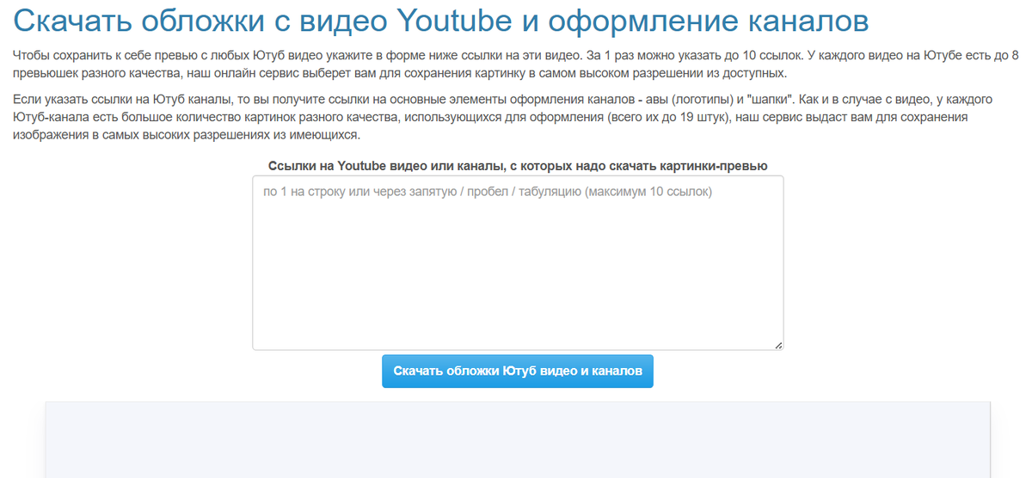Click paragraph starting 'Чтобы сохранить к себе превью'

coord(516,64)
